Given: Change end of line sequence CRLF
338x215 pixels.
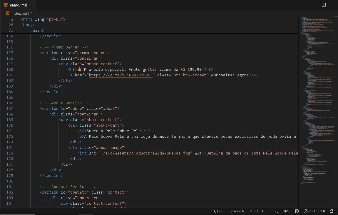Looking at the screenshot, I should pos(266,211).
